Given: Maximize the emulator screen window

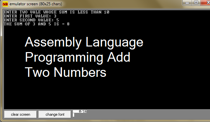Looking at the screenshot, I should click(x=196, y=3).
